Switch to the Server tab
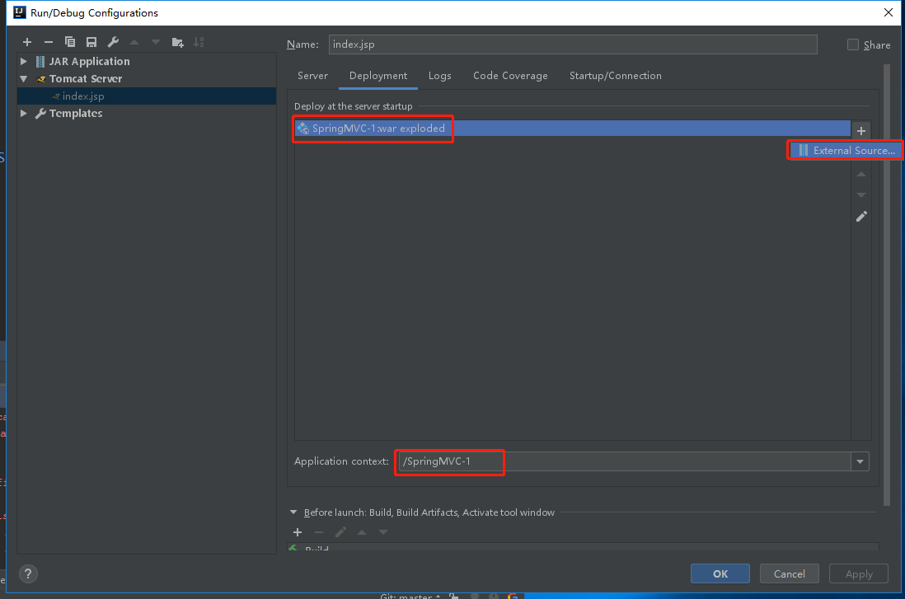This screenshot has width=905, height=599. pos(313,76)
